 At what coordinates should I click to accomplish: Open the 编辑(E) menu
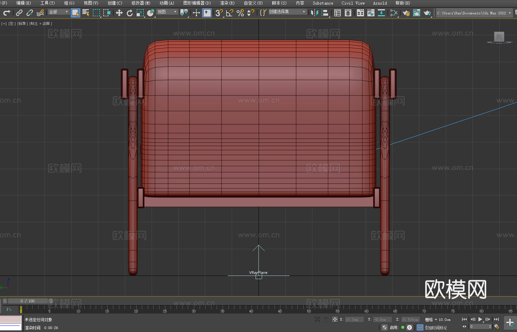click(x=24, y=3)
